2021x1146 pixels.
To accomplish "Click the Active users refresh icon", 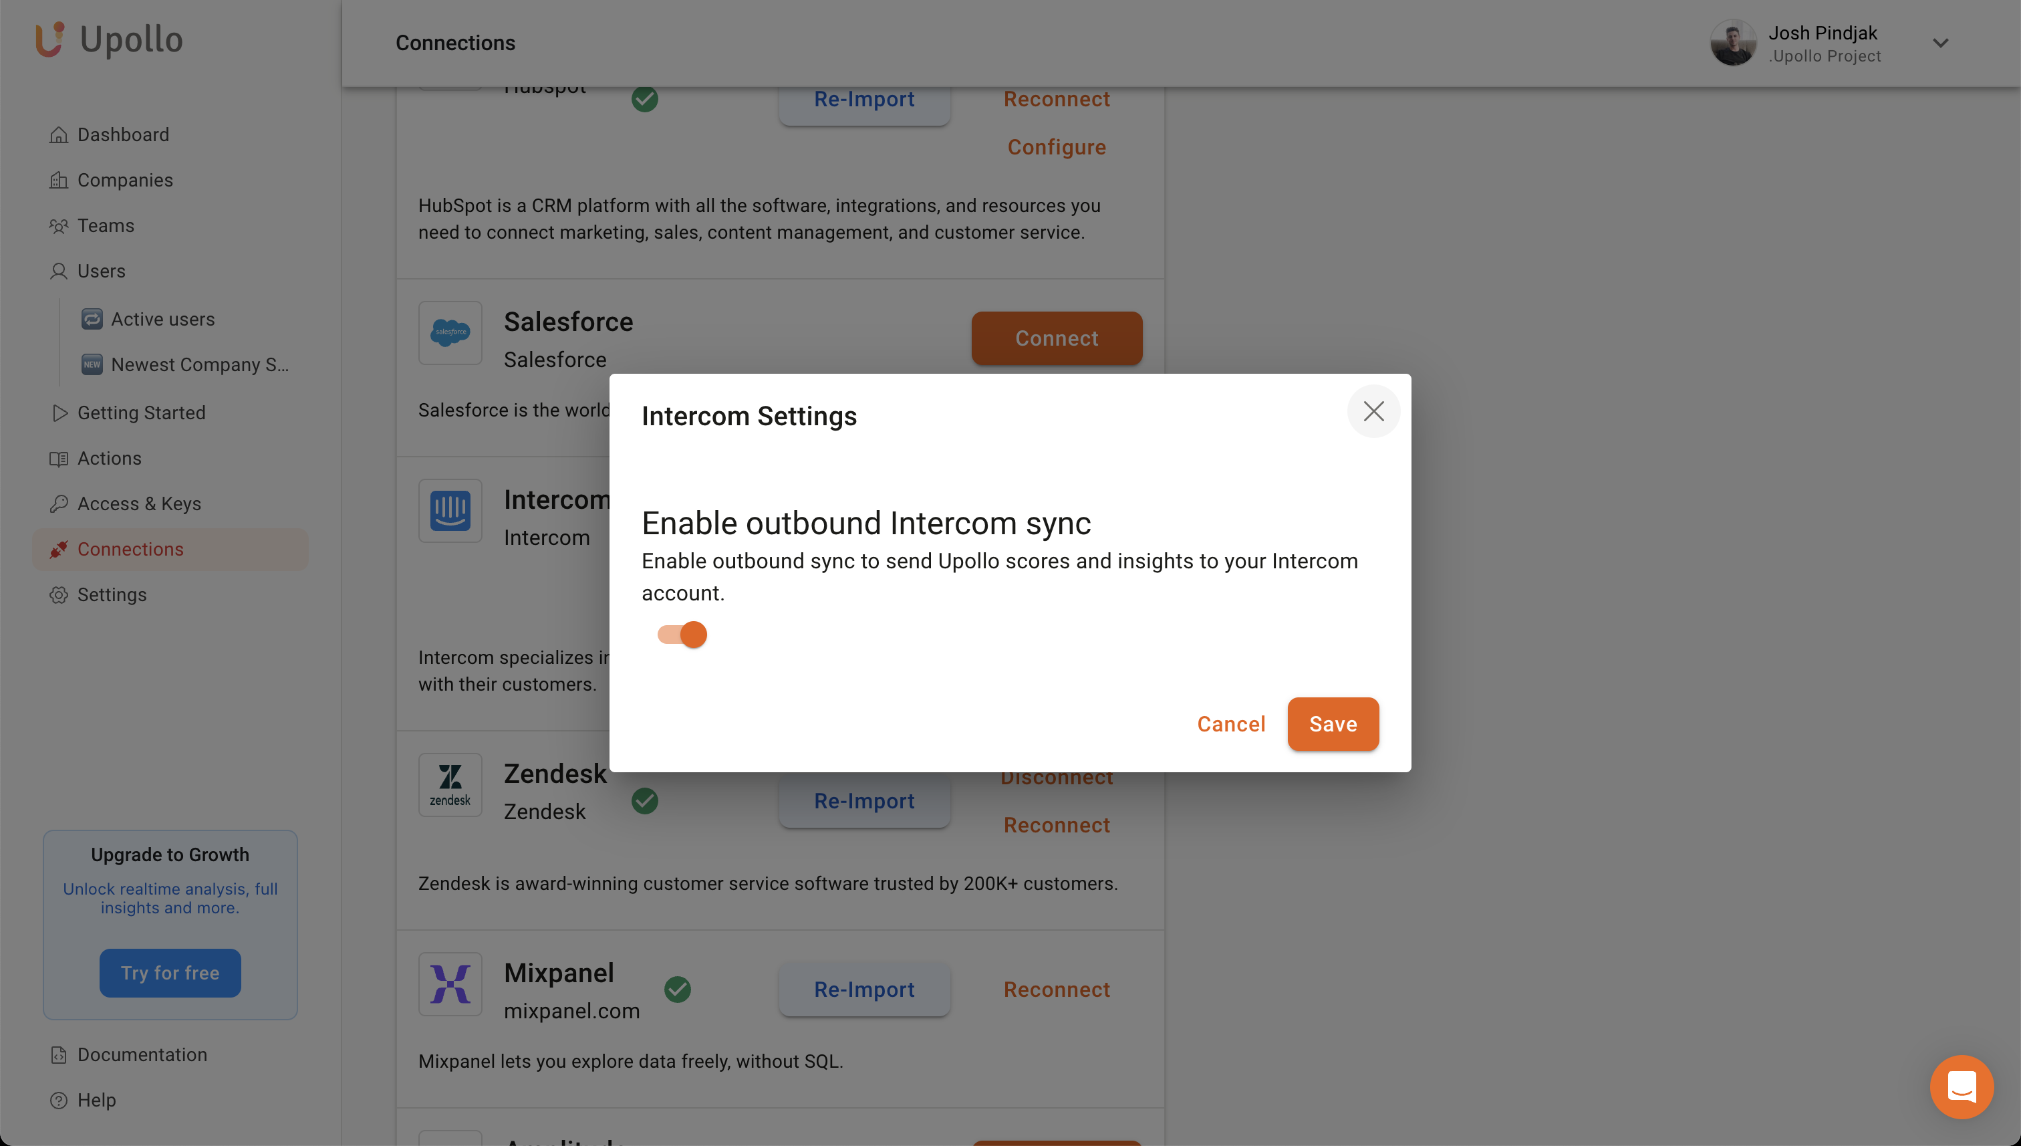I will 92,319.
